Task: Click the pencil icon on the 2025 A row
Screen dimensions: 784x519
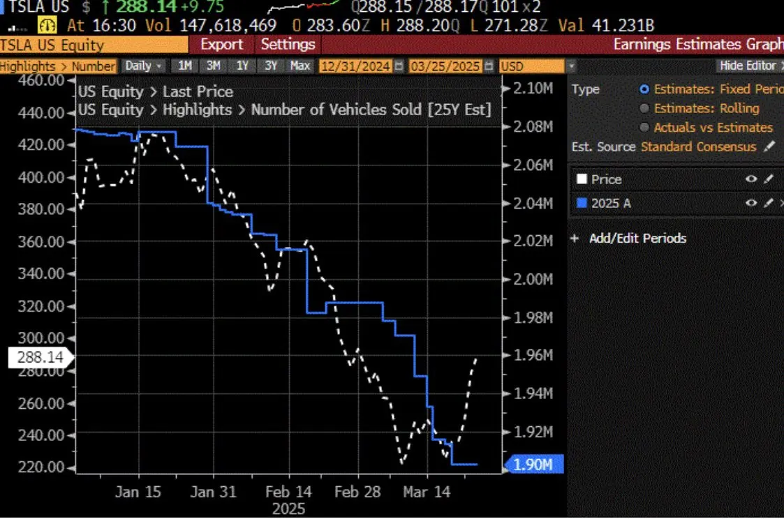Action: [x=769, y=203]
